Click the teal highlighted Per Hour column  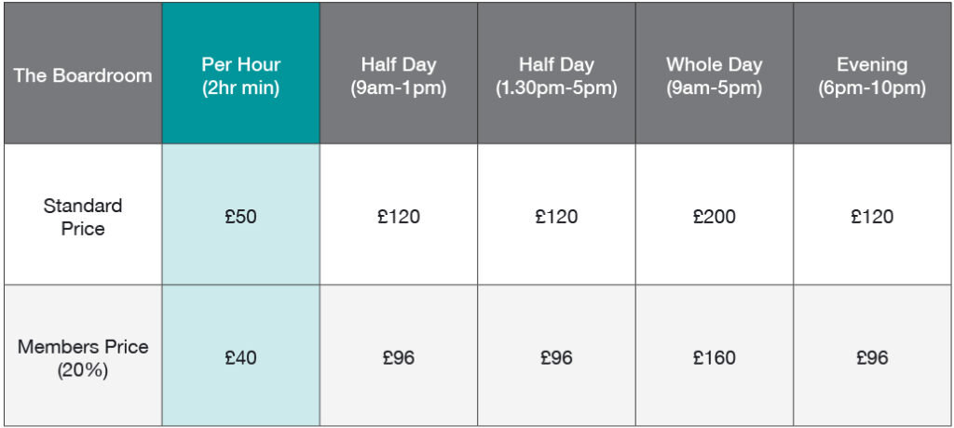pyautogui.click(x=241, y=214)
